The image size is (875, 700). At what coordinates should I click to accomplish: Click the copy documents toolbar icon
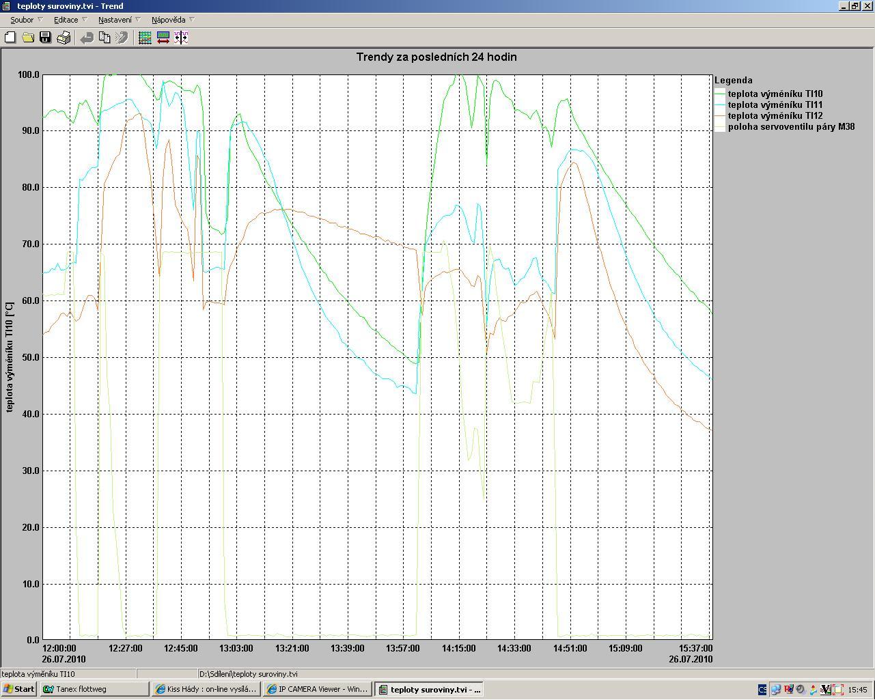[105, 38]
